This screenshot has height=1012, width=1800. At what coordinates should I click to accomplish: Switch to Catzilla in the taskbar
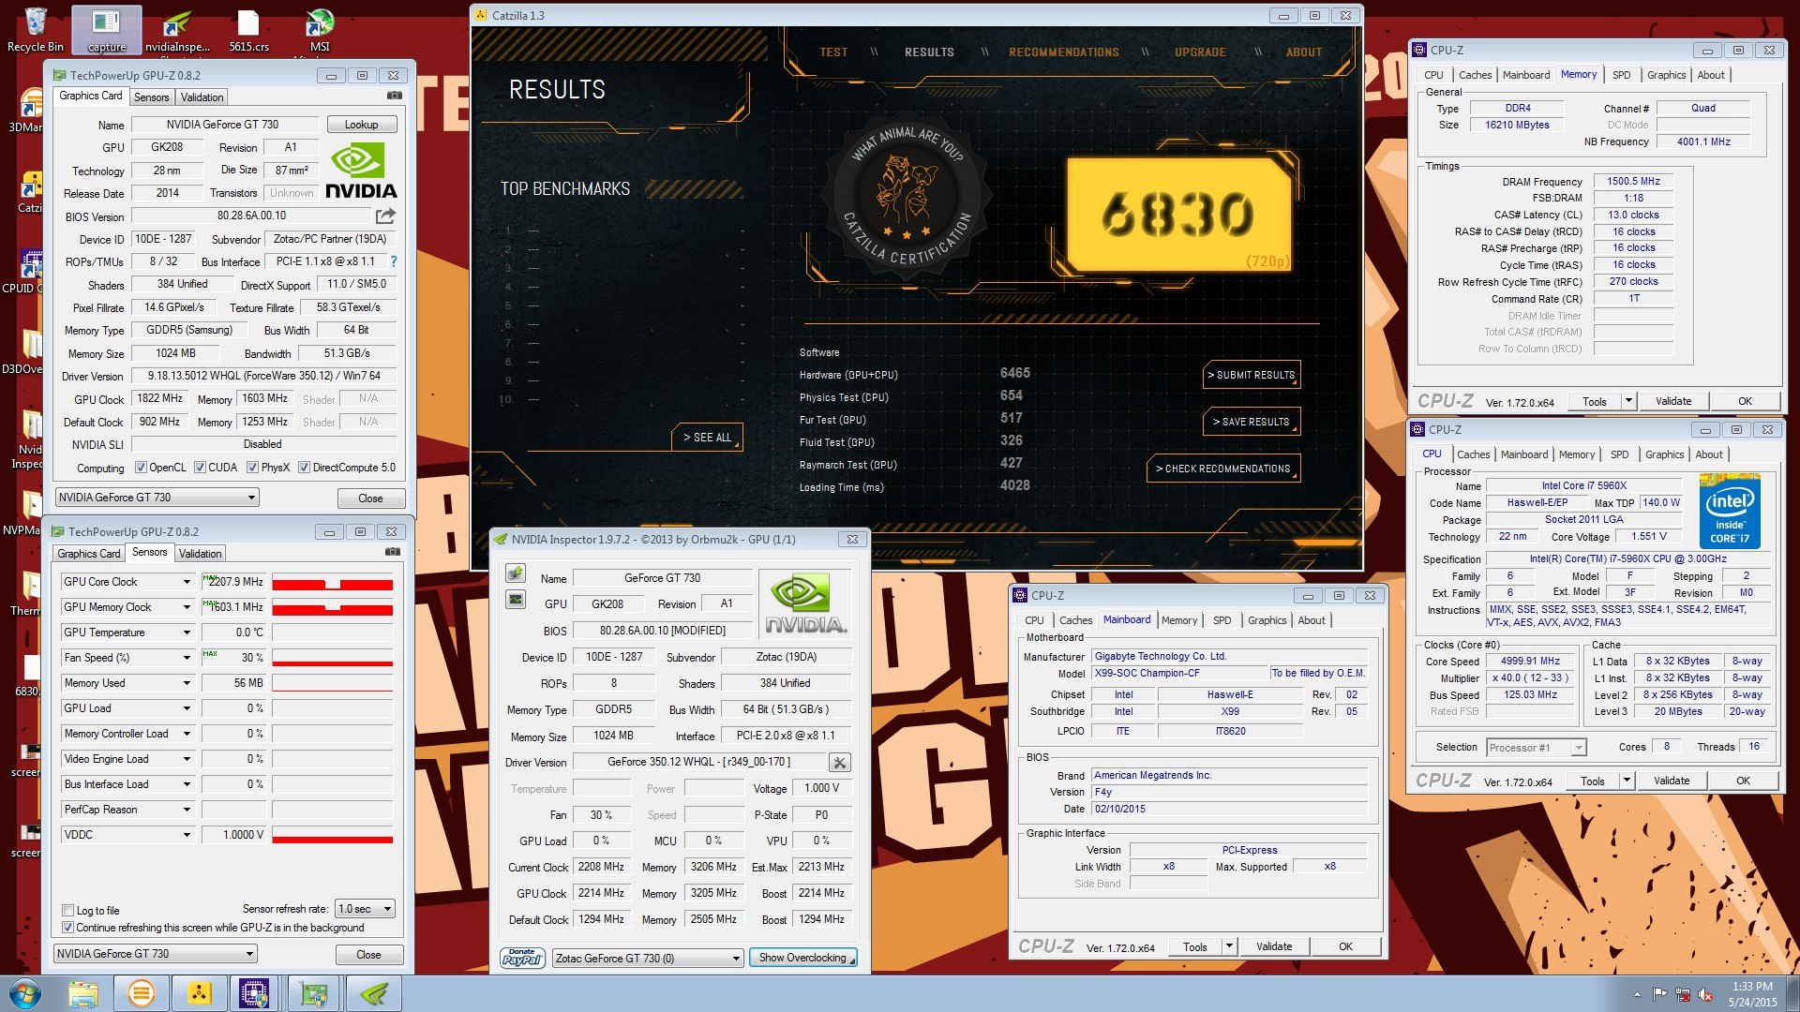199,993
